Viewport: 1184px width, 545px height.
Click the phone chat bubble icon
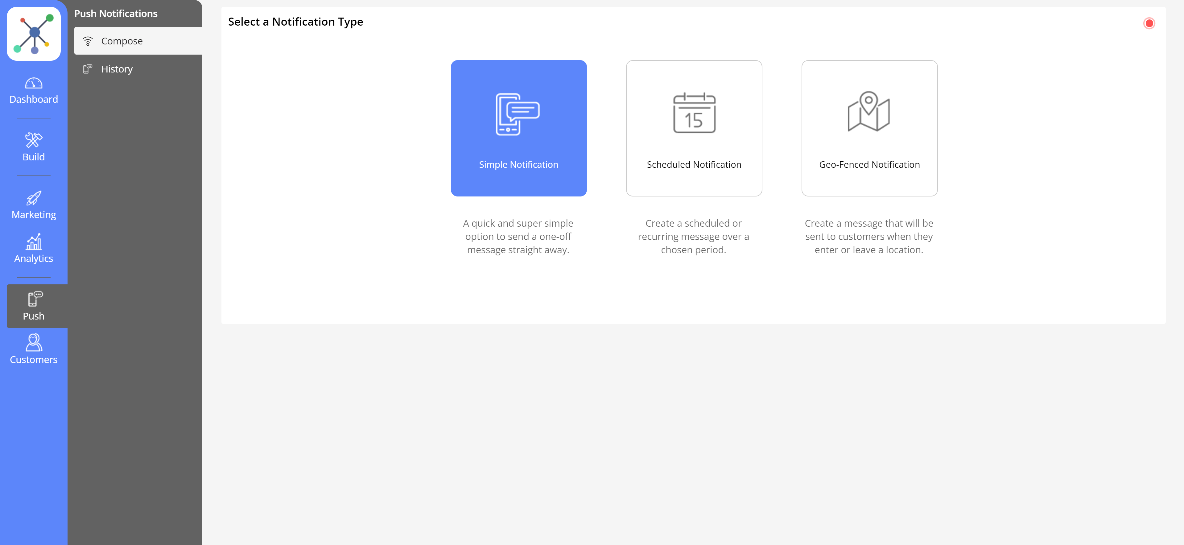point(518,114)
